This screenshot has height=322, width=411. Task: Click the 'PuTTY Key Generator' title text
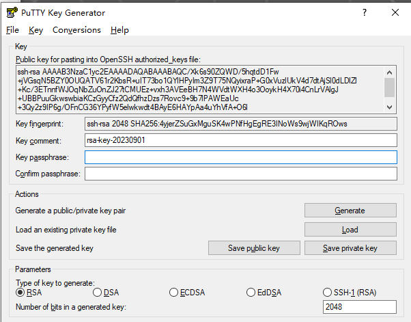[63, 13]
